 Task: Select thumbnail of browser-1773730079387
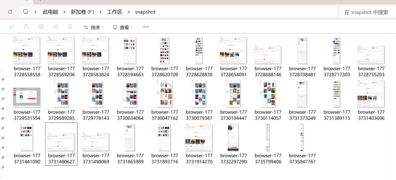pyautogui.click(x=199, y=94)
